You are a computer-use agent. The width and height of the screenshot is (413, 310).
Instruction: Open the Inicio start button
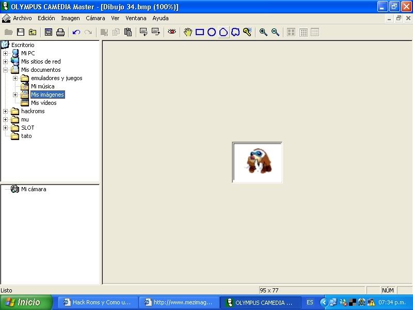pos(26,302)
